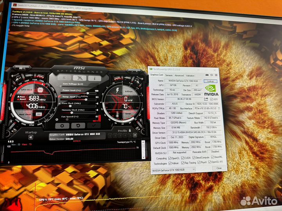Select Afterburner profile slot 2
Viewport: 282px width, 211px height.
[x=115, y=136]
